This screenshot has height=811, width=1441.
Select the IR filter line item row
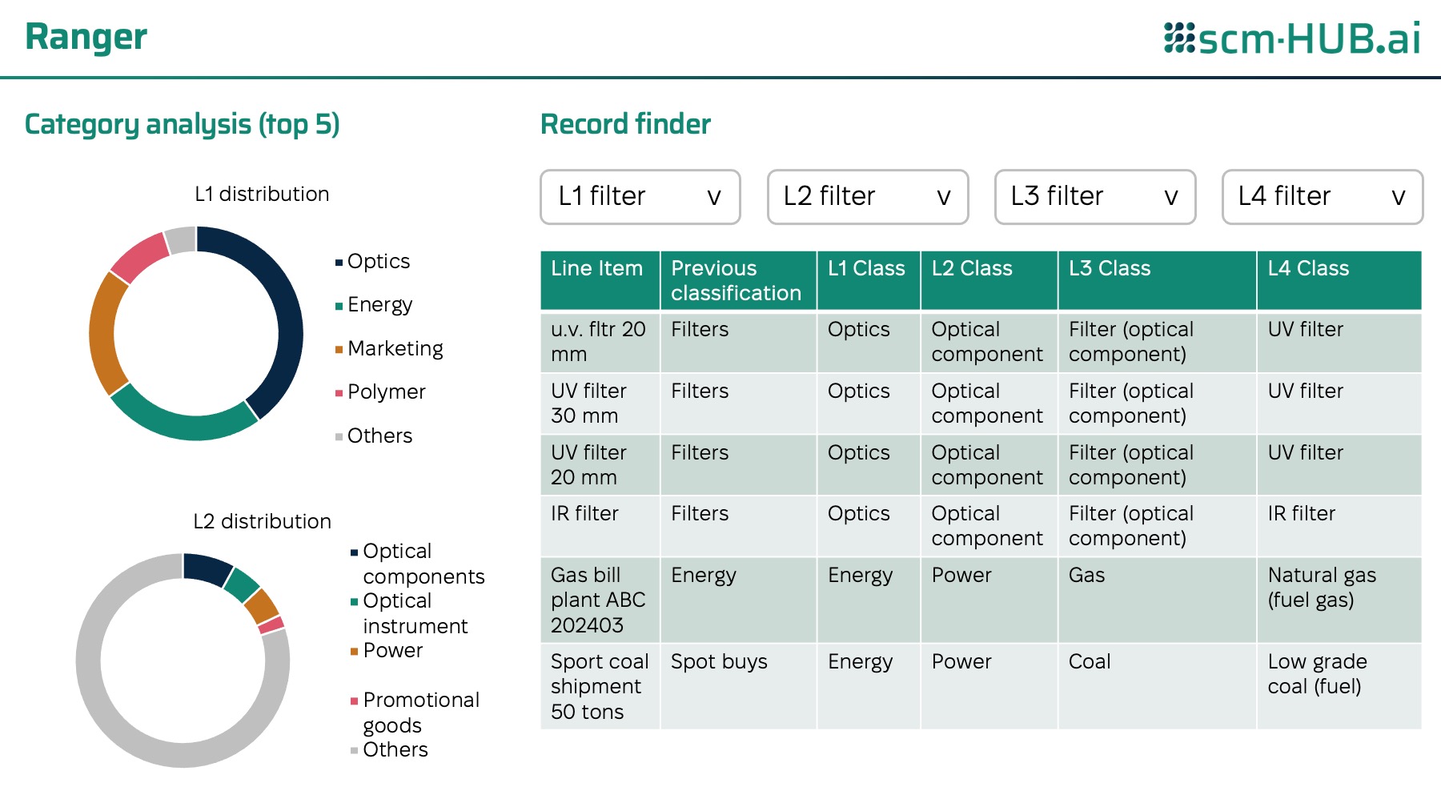pyautogui.click(x=981, y=526)
